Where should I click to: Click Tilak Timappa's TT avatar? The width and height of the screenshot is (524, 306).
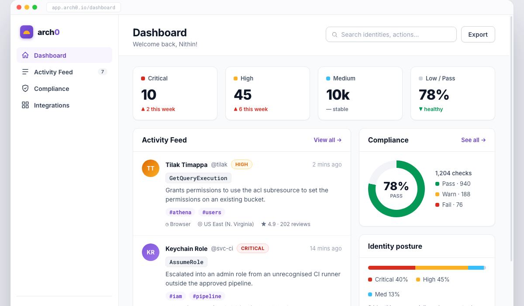[x=151, y=168]
